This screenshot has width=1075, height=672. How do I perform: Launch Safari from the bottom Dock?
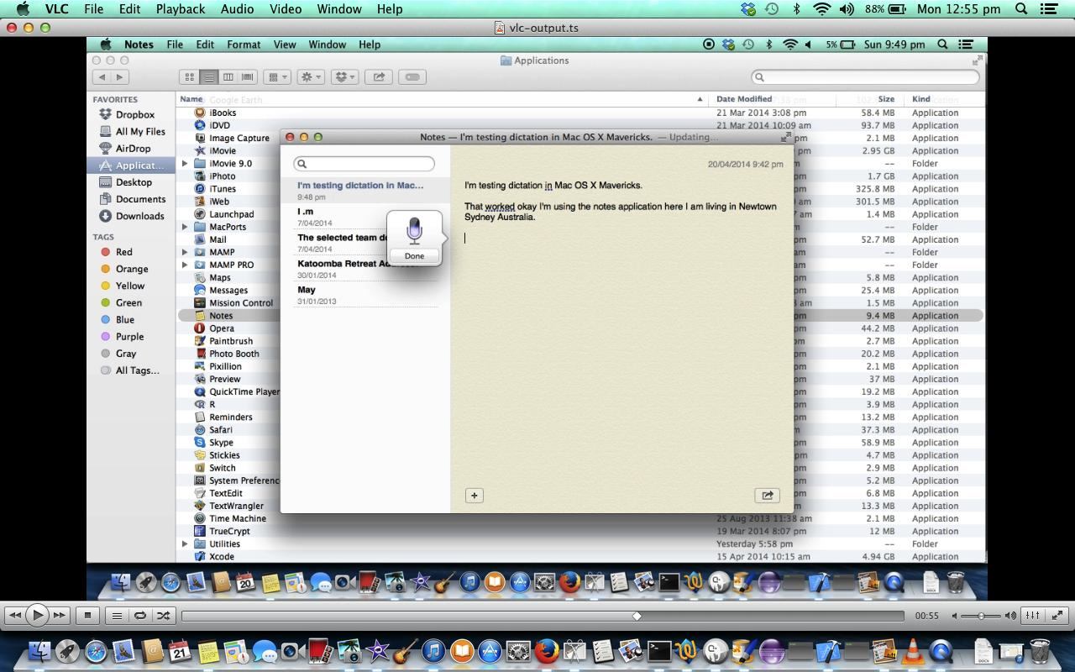click(x=95, y=650)
